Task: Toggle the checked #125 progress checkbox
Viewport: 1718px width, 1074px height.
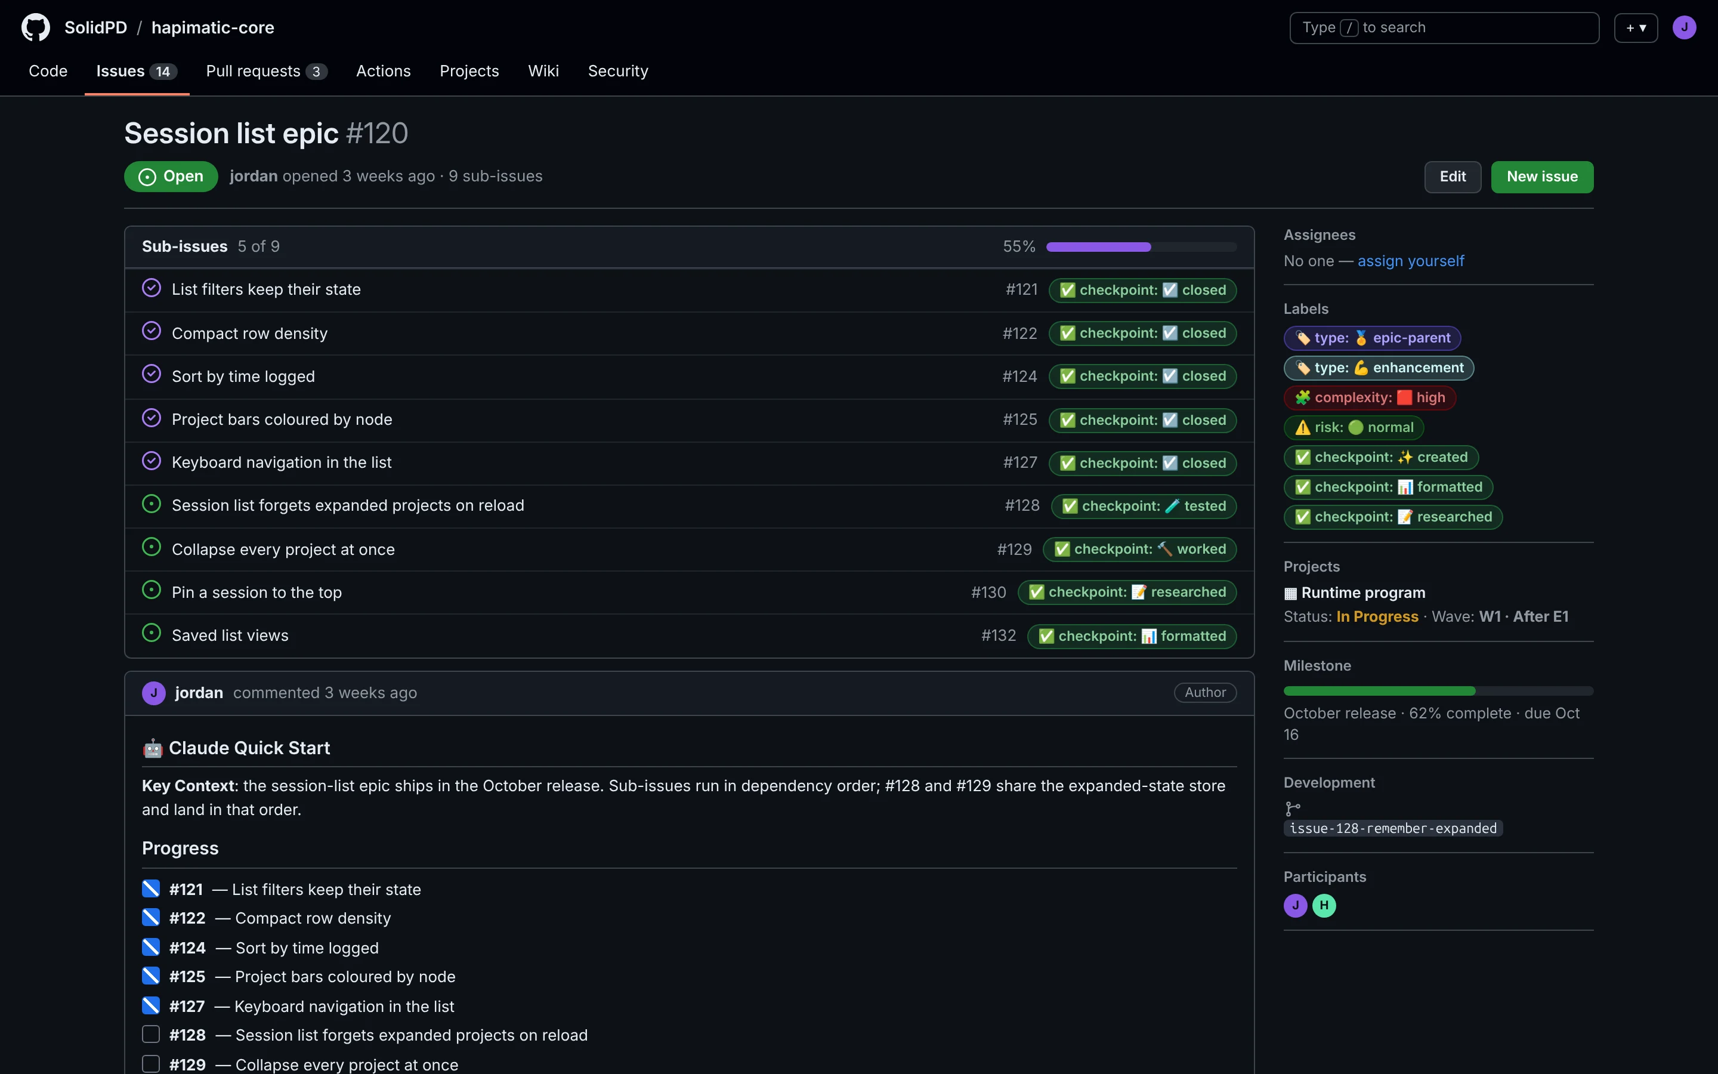Action: (x=150, y=976)
